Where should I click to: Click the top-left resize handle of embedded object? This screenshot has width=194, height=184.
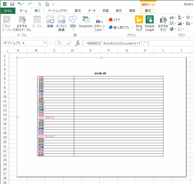tap(17, 58)
